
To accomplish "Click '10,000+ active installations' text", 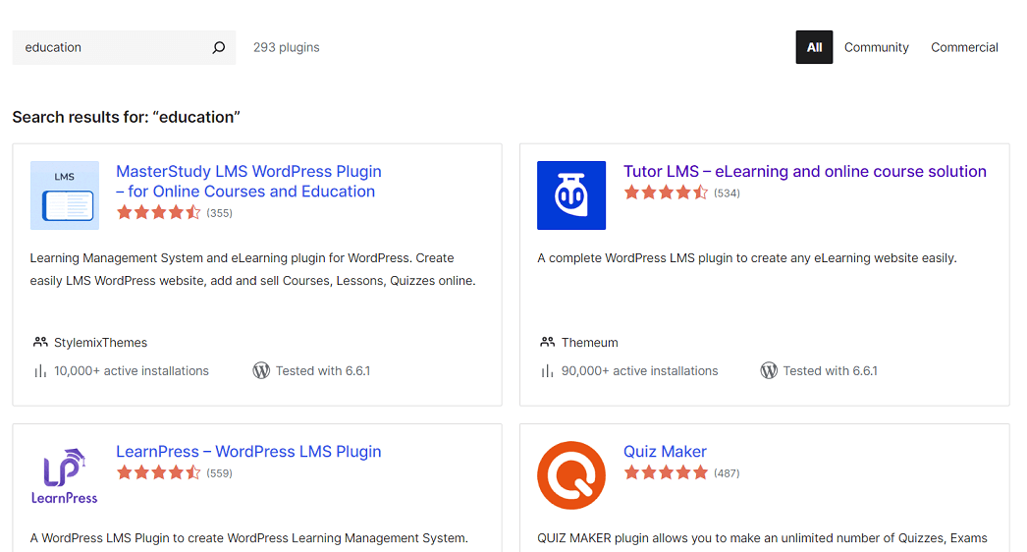I will point(131,371).
